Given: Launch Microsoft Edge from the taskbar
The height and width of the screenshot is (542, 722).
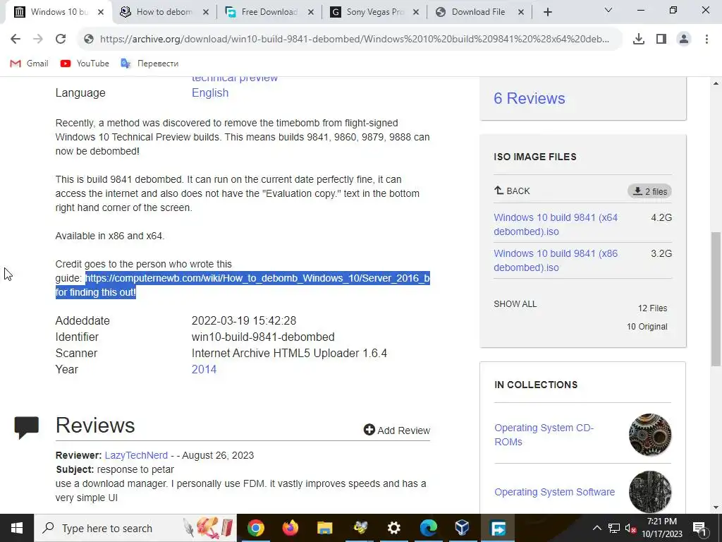Looking at the screenshot, I should click(428, 528).
